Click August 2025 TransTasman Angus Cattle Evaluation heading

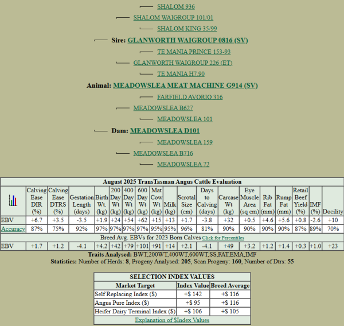[x=172, y=182]
